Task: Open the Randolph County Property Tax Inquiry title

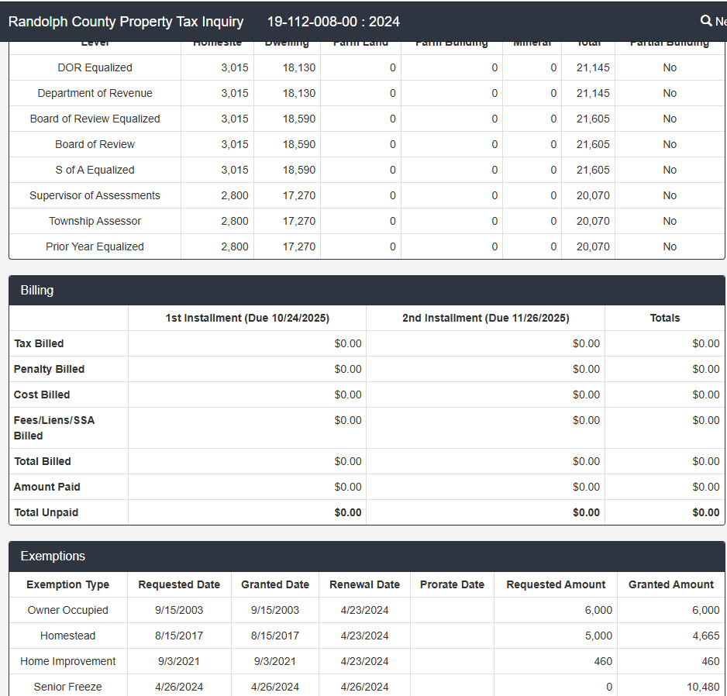Action: [126, 22]
